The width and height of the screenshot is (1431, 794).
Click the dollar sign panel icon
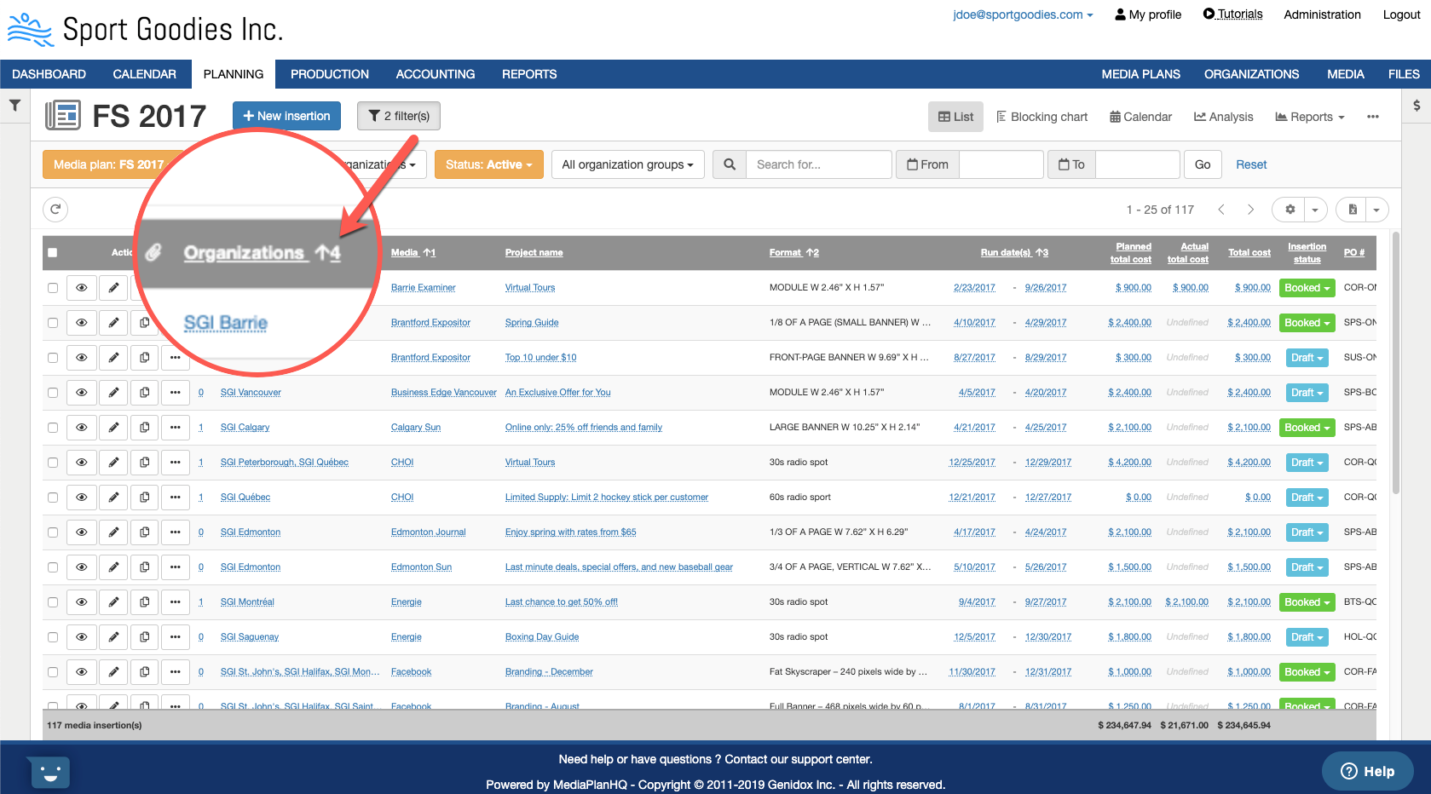tap(1417, 106)
